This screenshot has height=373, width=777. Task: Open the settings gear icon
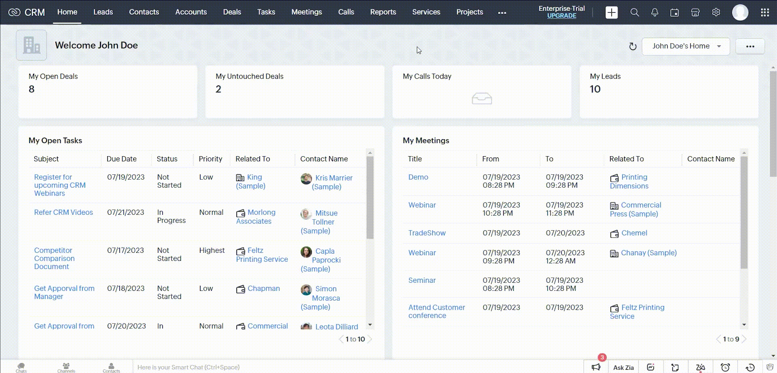pos(716,13)
